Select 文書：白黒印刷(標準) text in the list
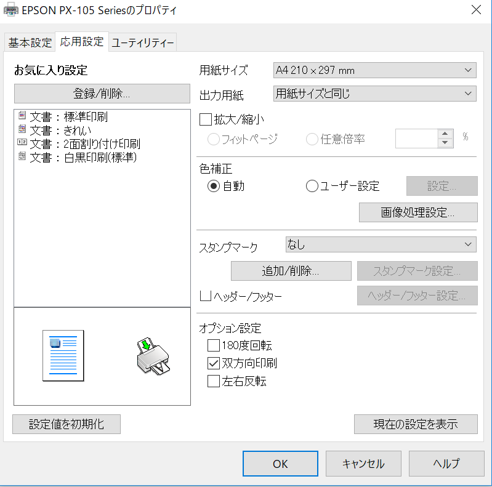 point(83,158)
